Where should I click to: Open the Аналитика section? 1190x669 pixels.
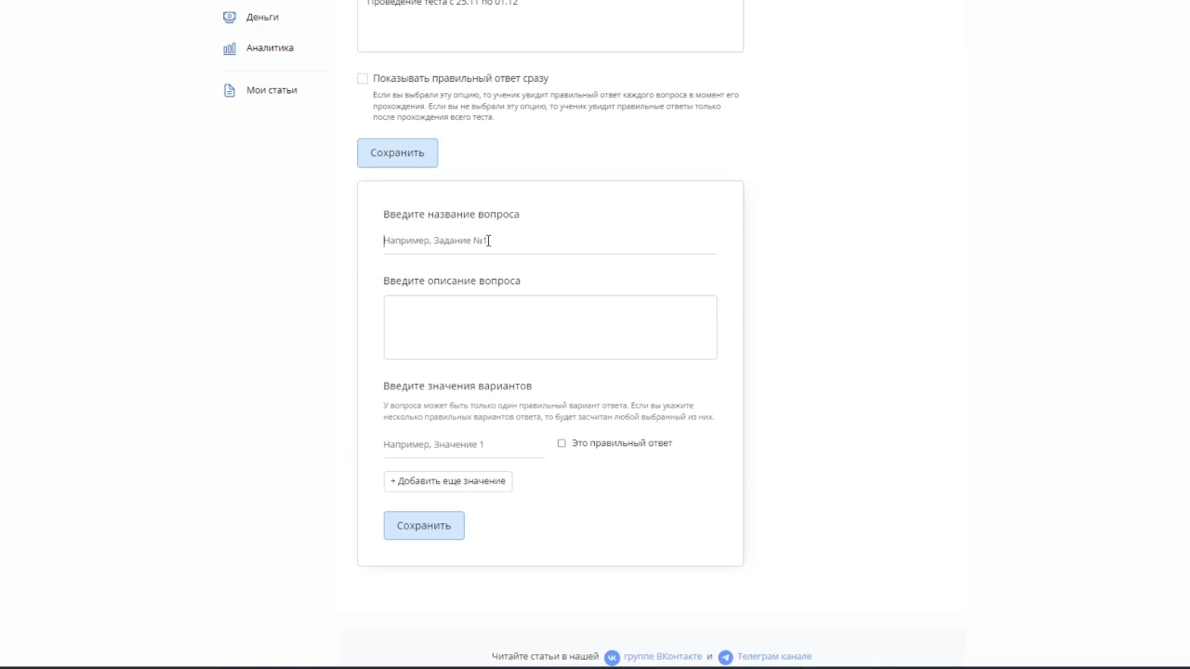pos(269,47)
